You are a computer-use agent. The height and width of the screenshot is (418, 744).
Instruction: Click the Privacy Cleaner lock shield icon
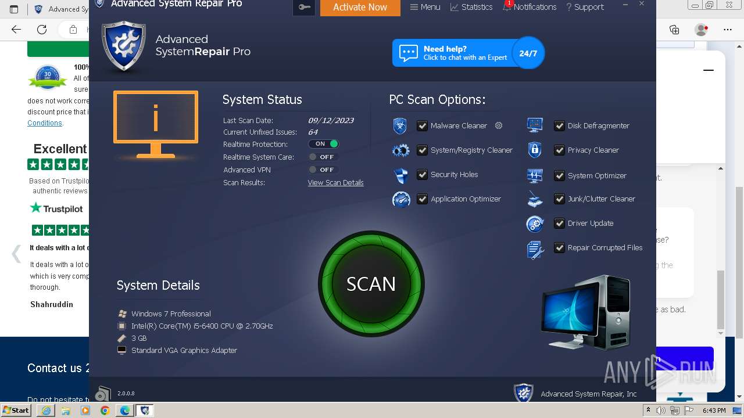click(535, 150)
